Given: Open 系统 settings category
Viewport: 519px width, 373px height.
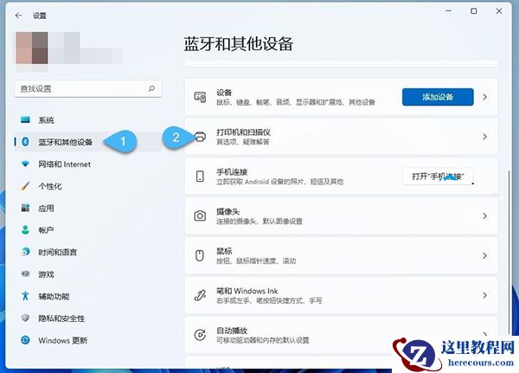Looking at the screenshot, I should click(x=47, y=120).
